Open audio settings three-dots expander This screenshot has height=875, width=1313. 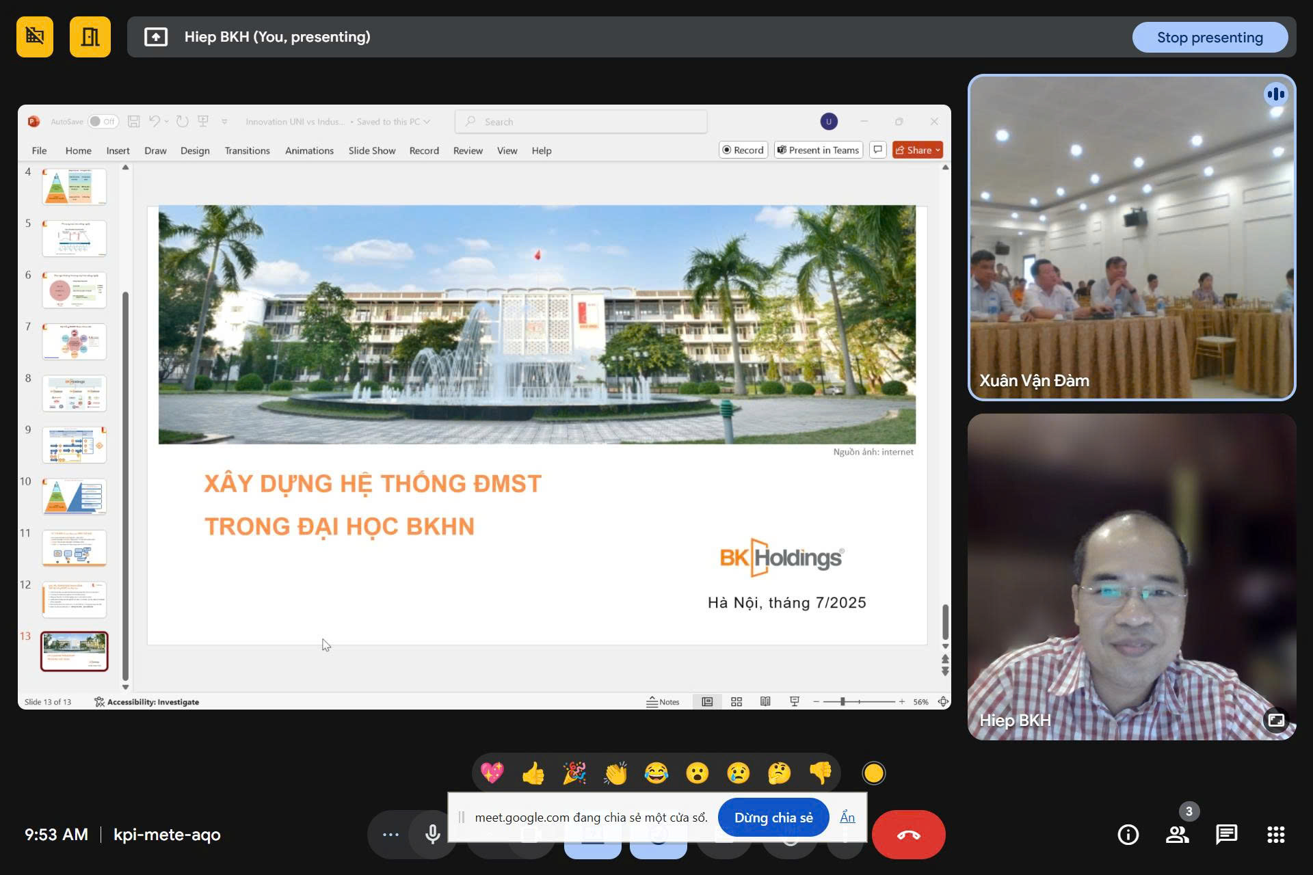pyautogui.click(x=390, y=834)
